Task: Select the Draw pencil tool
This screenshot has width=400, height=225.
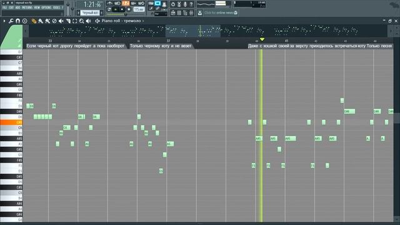Action: tap(34, 21)
